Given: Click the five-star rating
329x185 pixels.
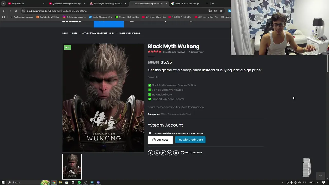Looking at the screenshot, I should [154, 52].
